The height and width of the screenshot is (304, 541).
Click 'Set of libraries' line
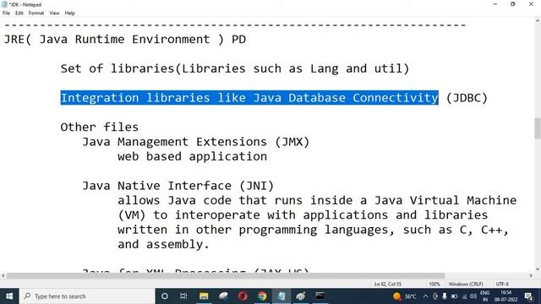[235, 68]
